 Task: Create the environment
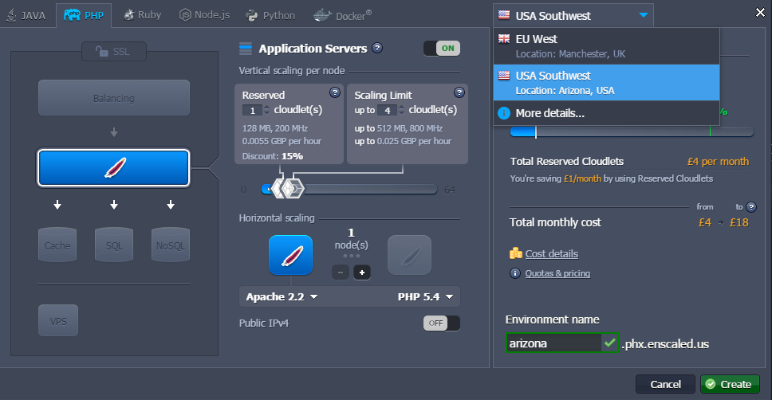pos(730,384)
